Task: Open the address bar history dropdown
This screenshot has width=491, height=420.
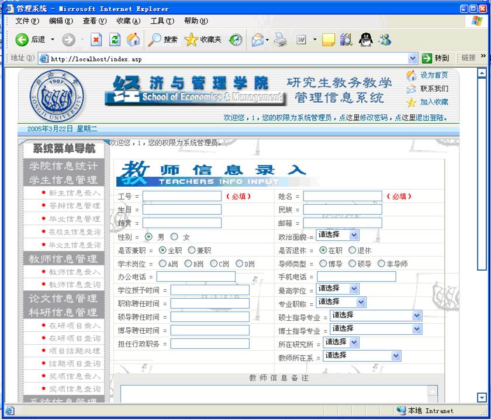Action: tap(413, 58)
